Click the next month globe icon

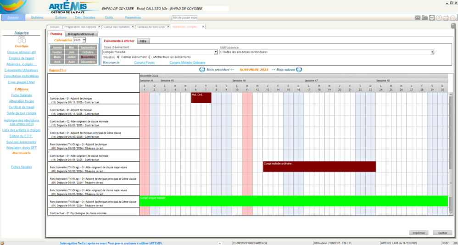(299, 70)
